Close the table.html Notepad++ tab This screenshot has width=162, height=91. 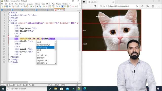(63, 10)
